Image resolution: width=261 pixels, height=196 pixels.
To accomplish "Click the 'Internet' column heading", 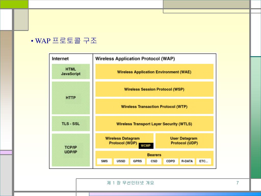I will (x=60, y=59).
